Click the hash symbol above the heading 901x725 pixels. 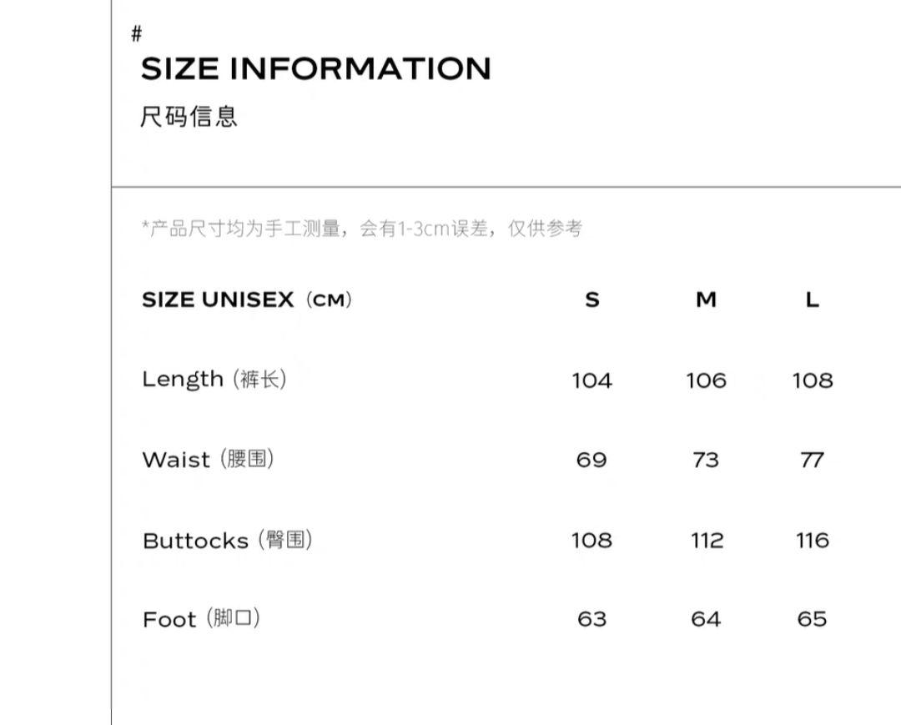point(136,34)
